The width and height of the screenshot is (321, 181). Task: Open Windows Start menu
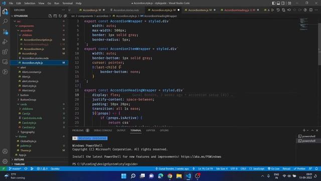coord(124,176)
